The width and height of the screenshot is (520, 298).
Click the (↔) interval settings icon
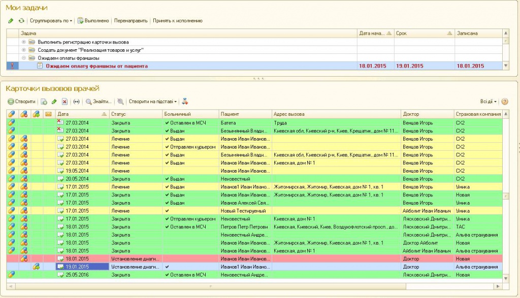pos(77,102)
